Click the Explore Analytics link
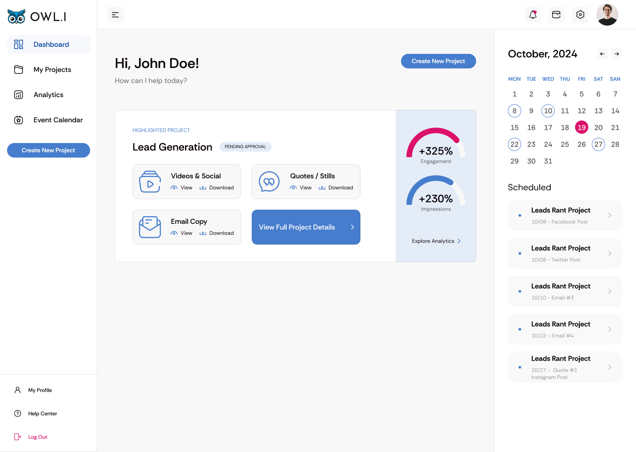 [x=436, y=241]
